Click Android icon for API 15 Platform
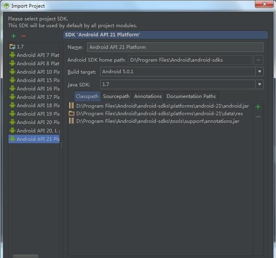 [x=12, y=80]
